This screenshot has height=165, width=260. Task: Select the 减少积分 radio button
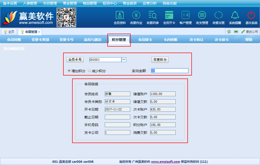pos(89,71)
